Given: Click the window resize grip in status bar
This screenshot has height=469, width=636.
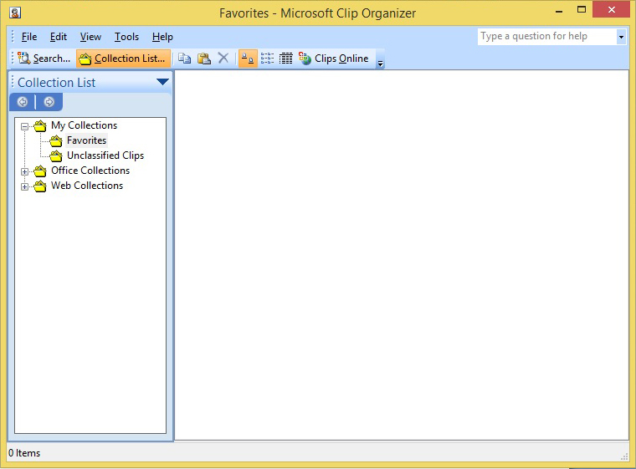Looking at the screenshot, I should [x=623, y=456].
